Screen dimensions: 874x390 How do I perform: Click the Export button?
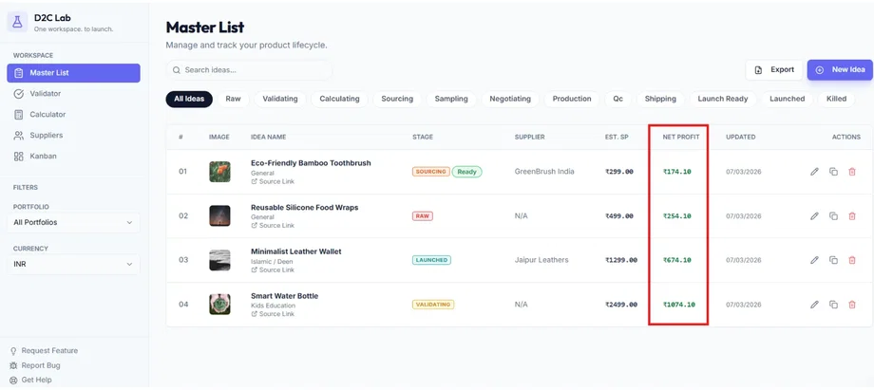pyautogui.click(x=773, y=70)
